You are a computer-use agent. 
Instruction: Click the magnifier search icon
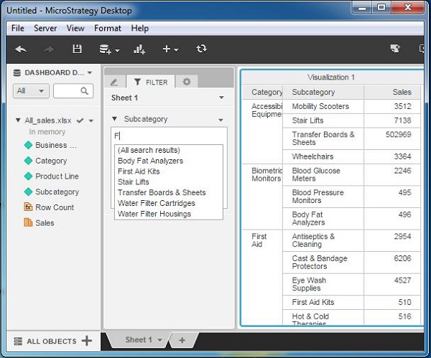(84, 91)
